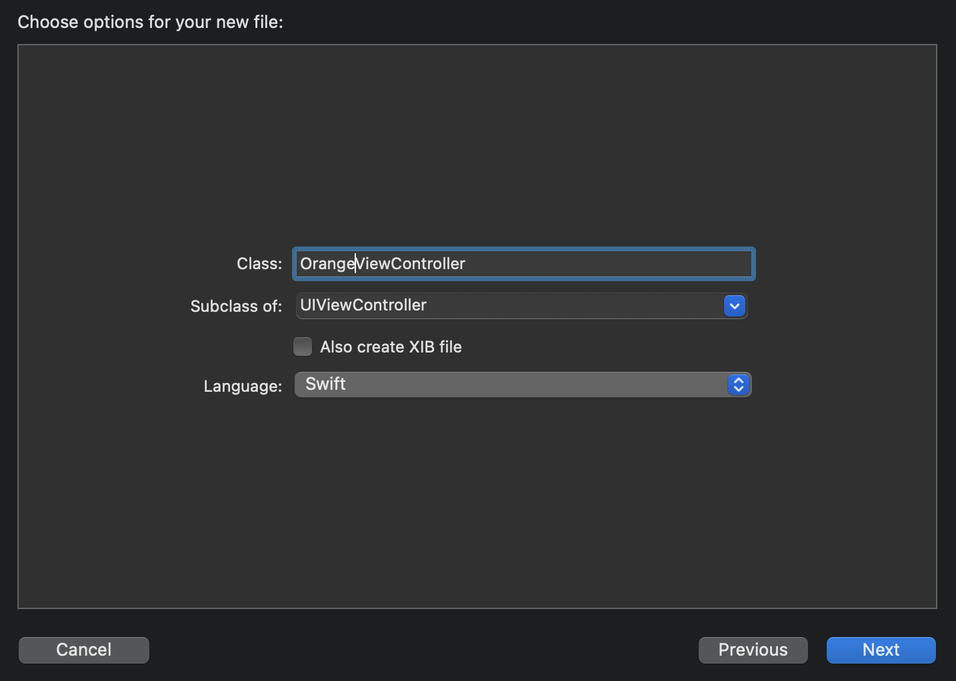Screen dimensions: 956x681
Task: Click the 'Also create XIB file' label text
Action: pyautogui.click(x=391, y=347)
